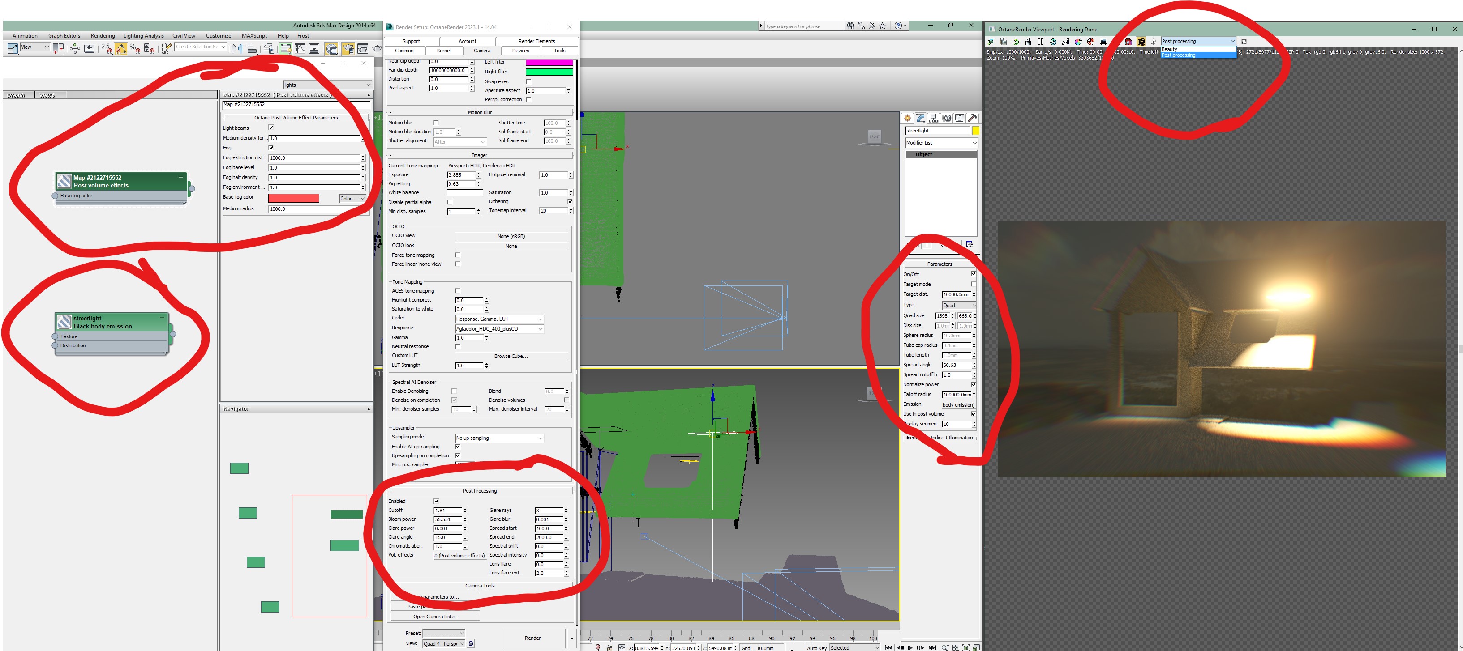Screen dimensions: 1463x651
Task: Open the Response curve dropdown
Action: pos(499,328)
